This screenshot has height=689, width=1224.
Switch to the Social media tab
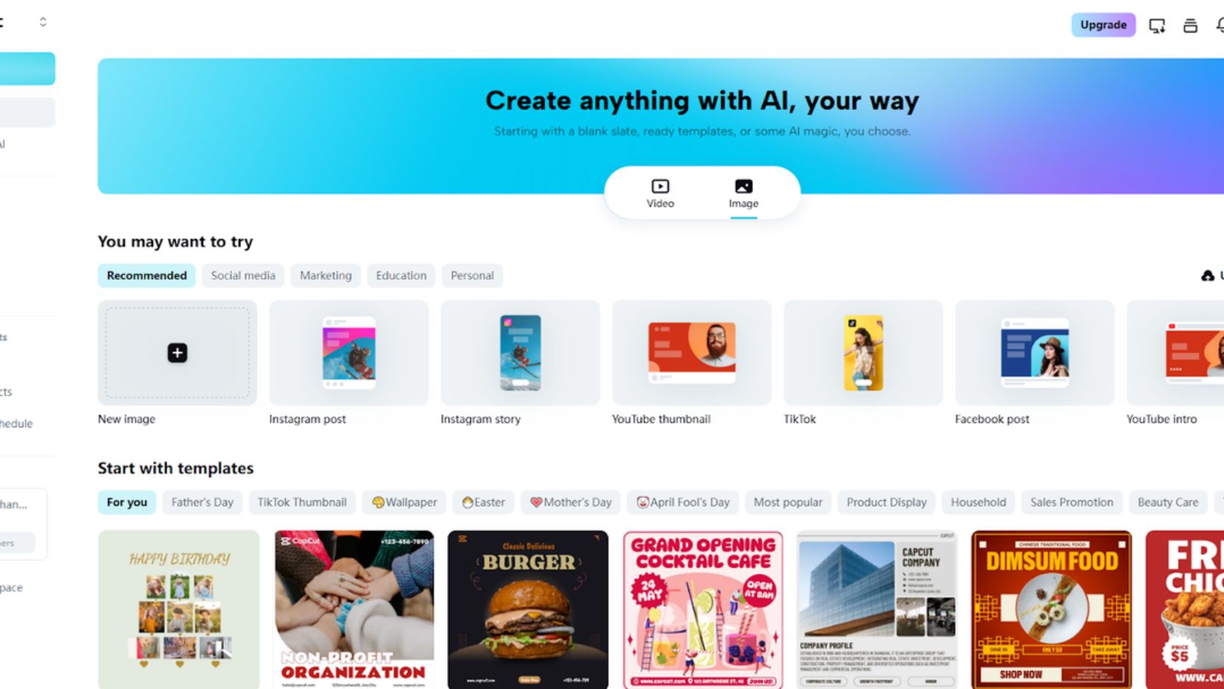coord(243,276)
